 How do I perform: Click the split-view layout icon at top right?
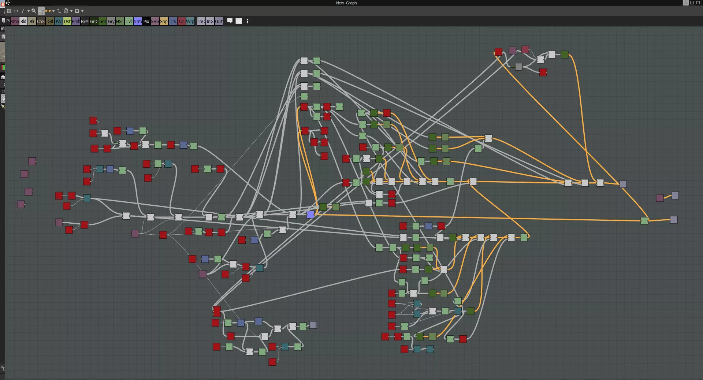(692, 3)
